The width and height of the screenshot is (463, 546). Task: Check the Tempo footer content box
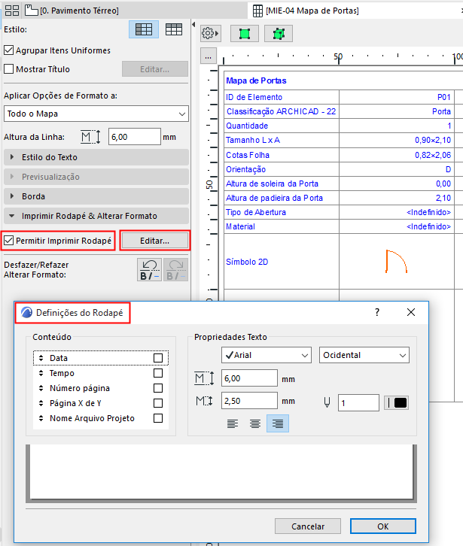tap(158, 373)
